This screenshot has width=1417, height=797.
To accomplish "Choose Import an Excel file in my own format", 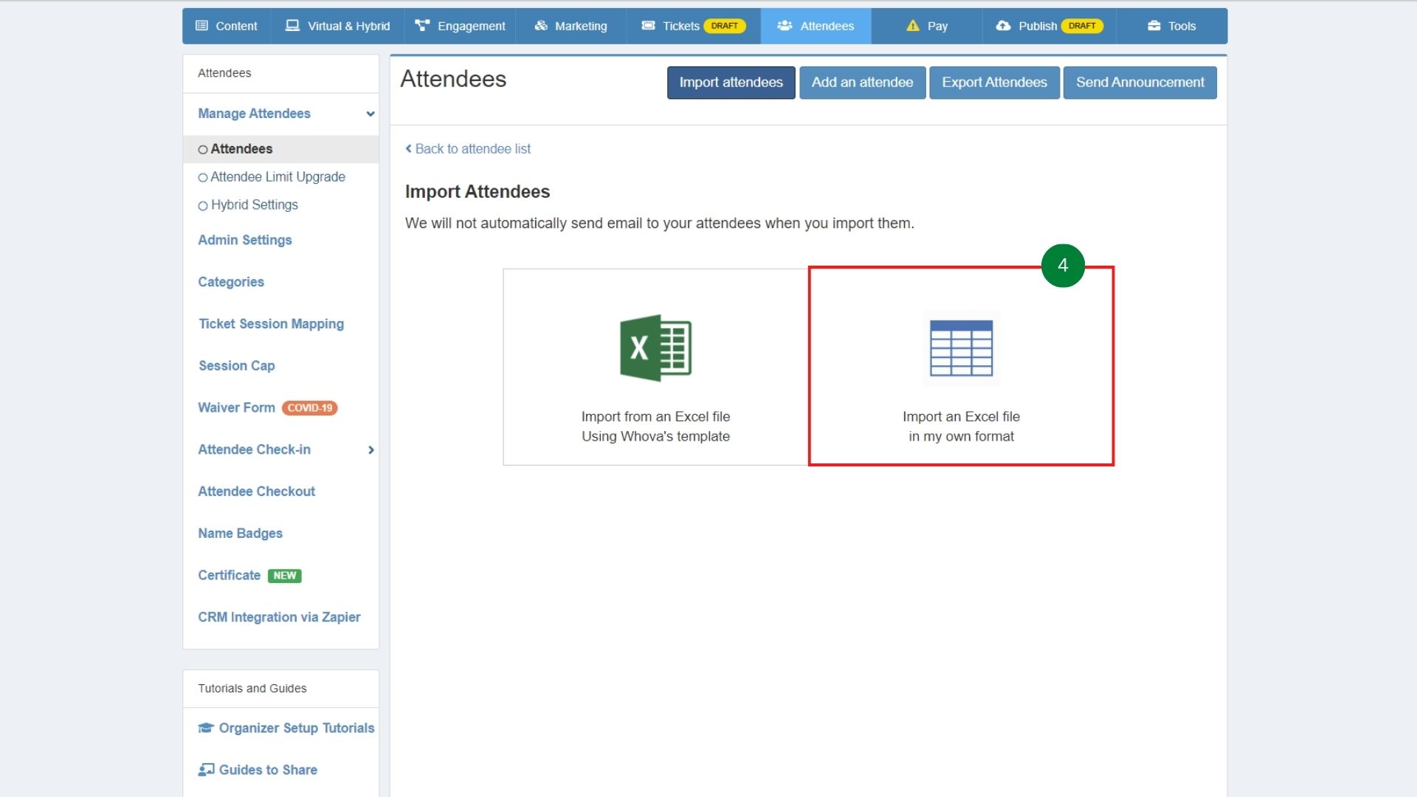I will (x=961, y=367).
